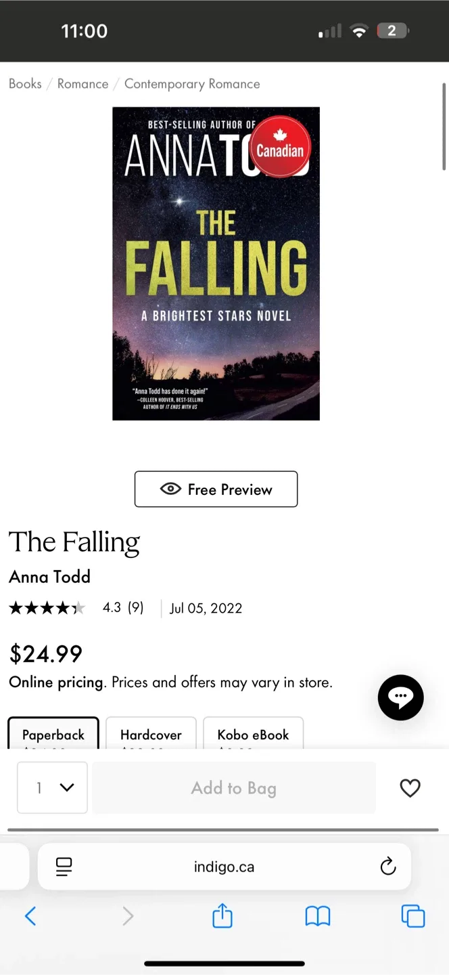This screenshot has width=449, height=975.
Task: Select the Paperback format
Action: coord(53,735)
